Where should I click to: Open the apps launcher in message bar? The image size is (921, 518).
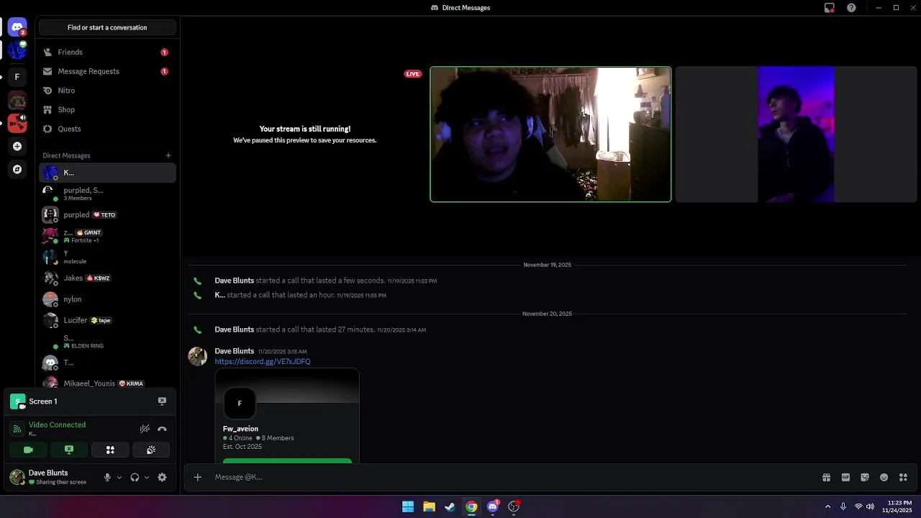(x=904, y=477)
